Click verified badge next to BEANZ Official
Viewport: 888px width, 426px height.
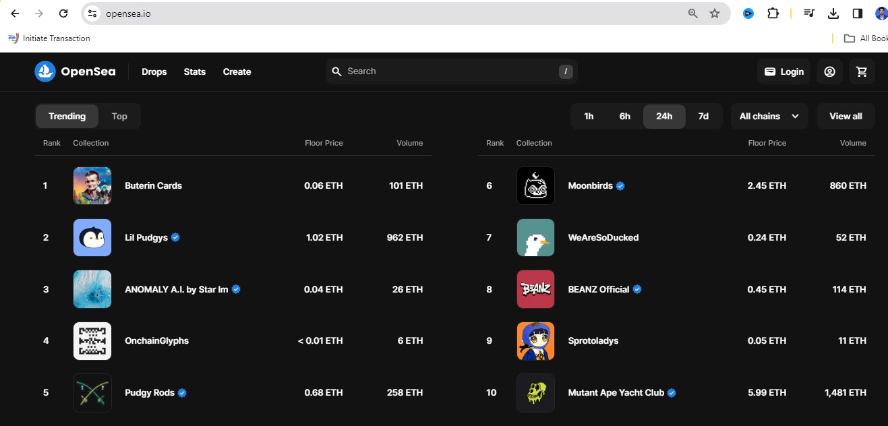[637, 289]
